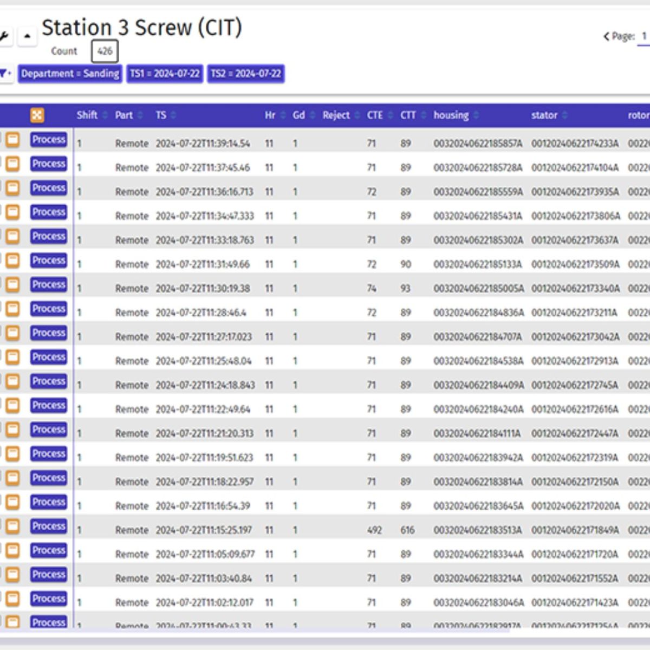Click the Reject column header
The height and width of the screenshot is (650, 650).
tap(336, 115)
